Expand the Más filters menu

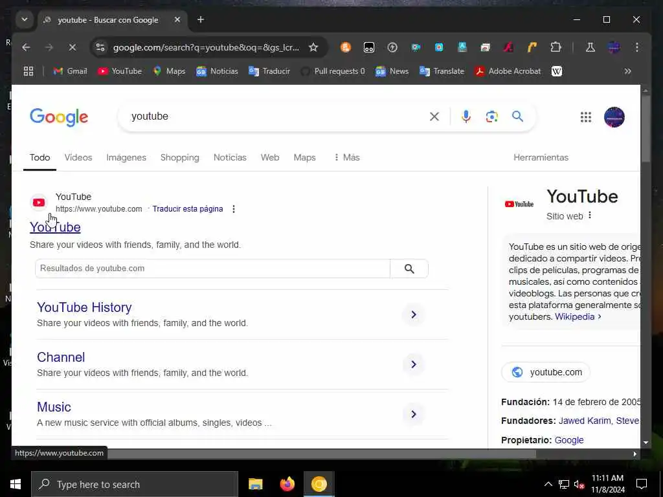click(x=347, y=157)
